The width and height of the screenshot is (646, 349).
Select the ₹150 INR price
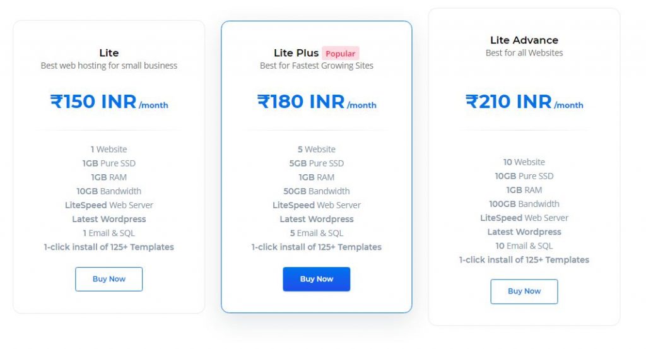(x=93, y=102)
